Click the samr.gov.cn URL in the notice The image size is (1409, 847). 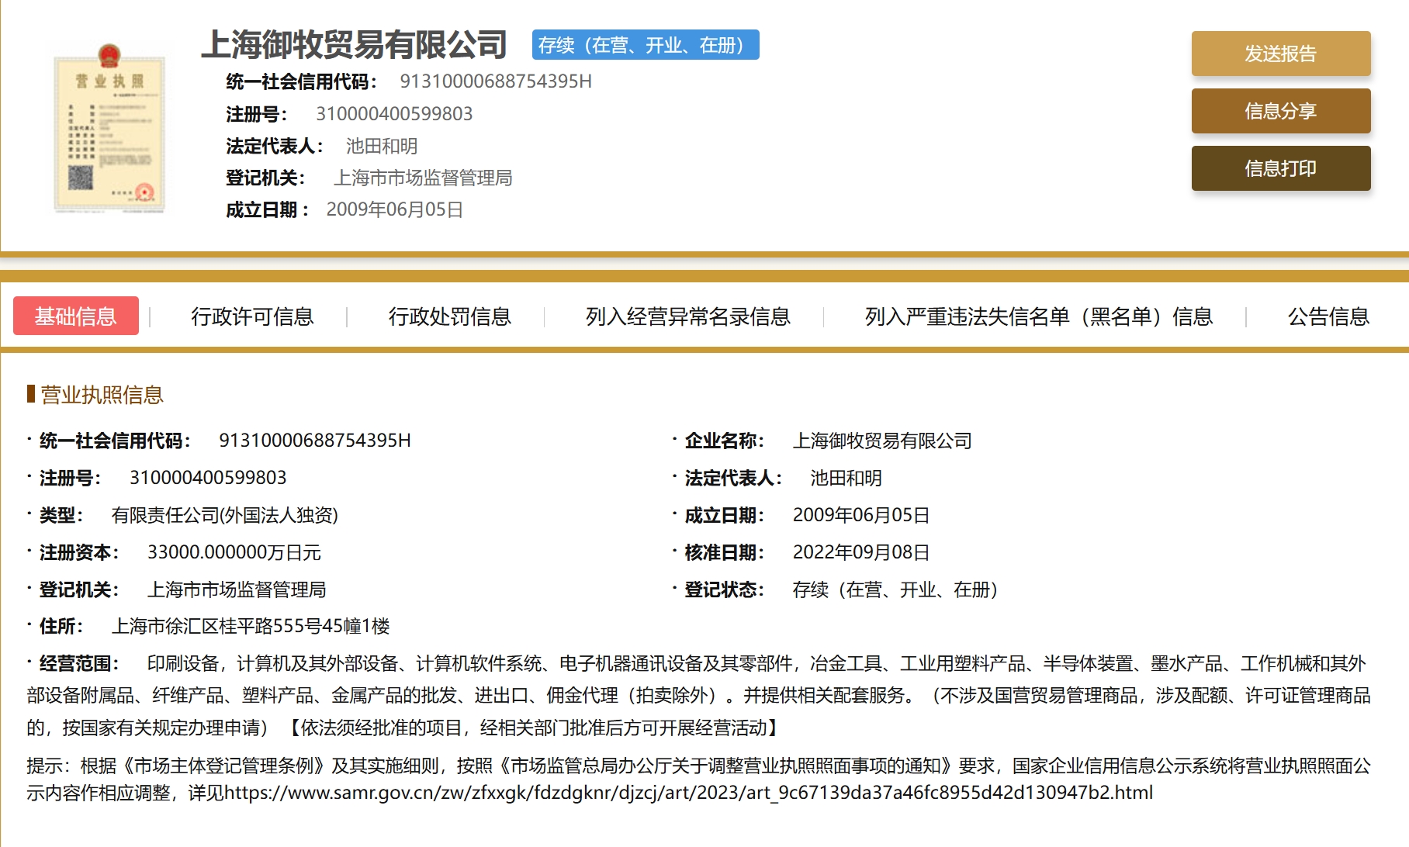click(688, 793)
